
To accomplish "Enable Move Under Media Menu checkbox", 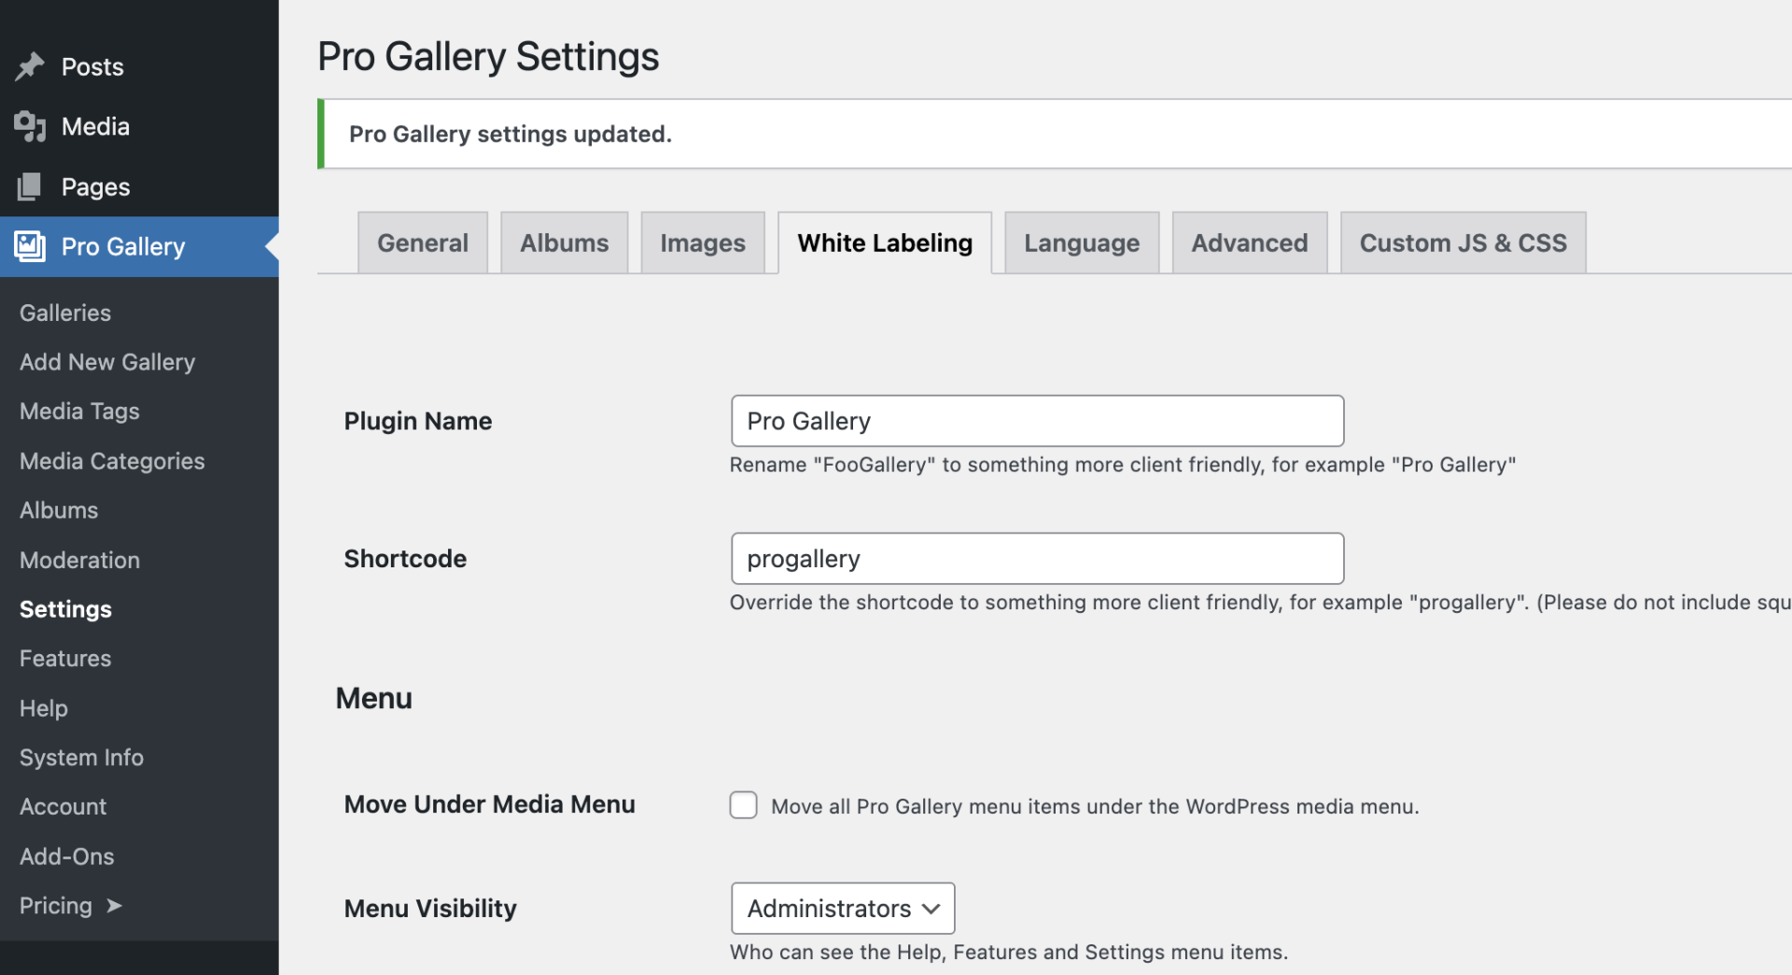I will coord(743,805).
